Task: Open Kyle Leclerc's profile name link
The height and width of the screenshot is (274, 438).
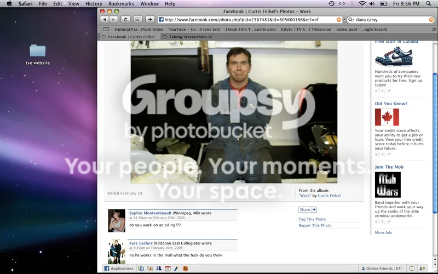Action: click(x=141, y=243)
